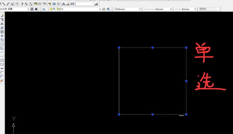Viewport: 233px width, 134px height.
Task: Open Layer Properties Manager
Action: click(44, 9)
